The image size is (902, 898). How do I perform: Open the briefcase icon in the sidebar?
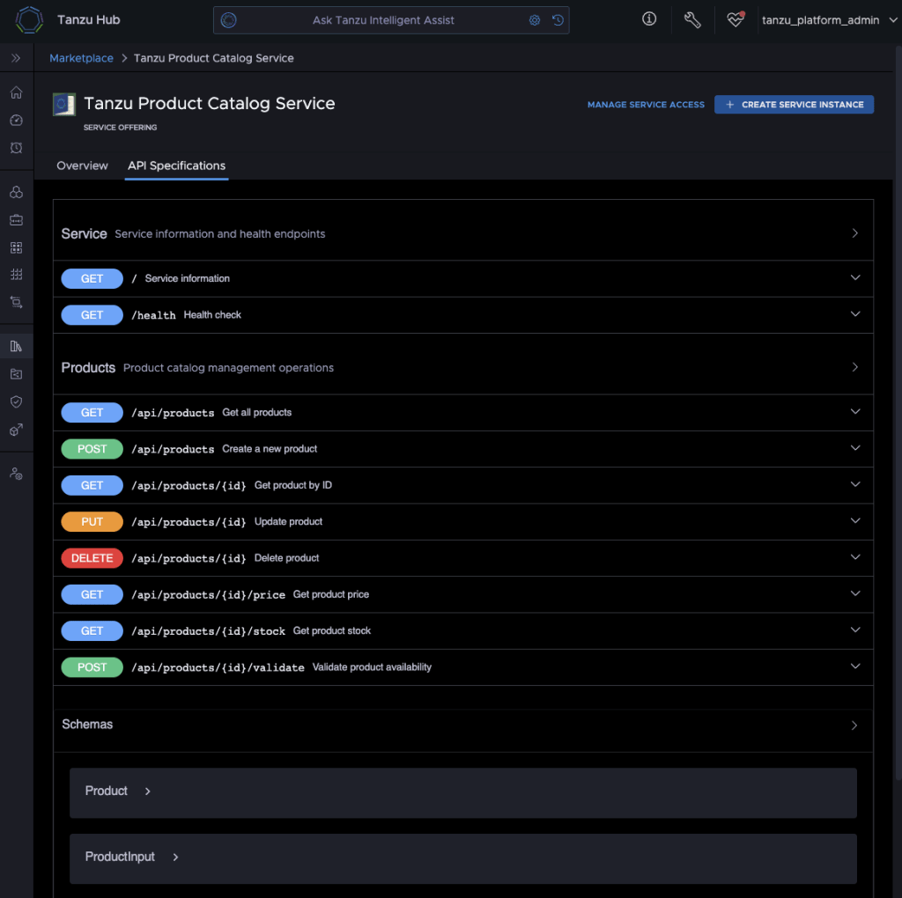tap(16, 220)
